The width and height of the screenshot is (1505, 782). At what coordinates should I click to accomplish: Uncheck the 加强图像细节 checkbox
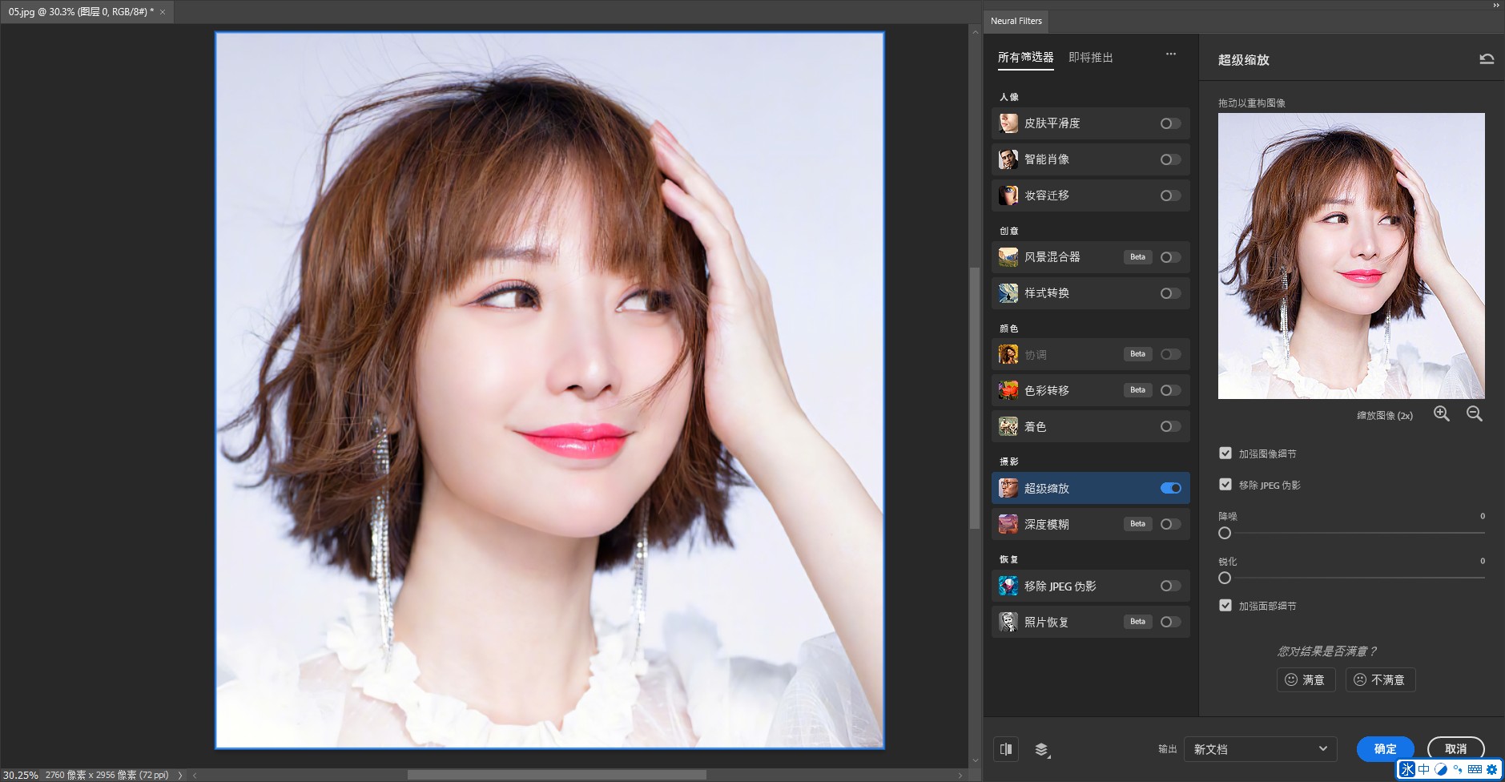point(1225,453)
